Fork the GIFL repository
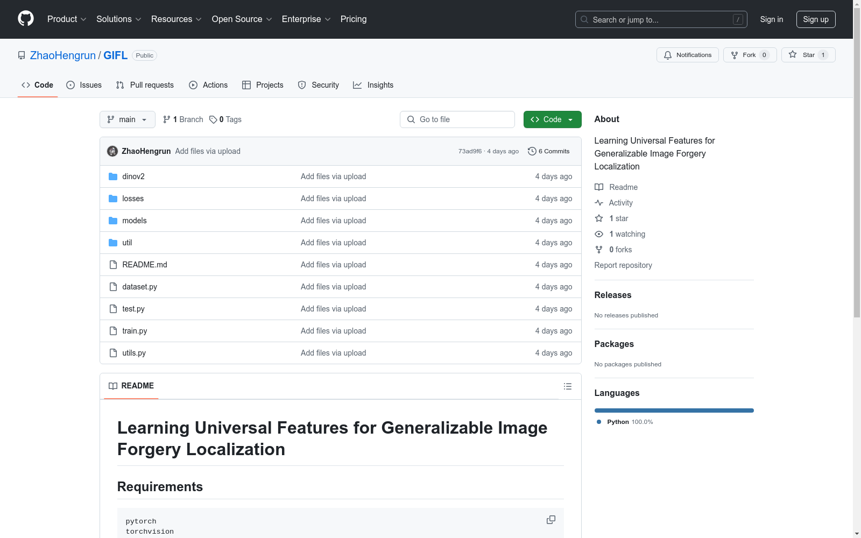 [750, 55]
